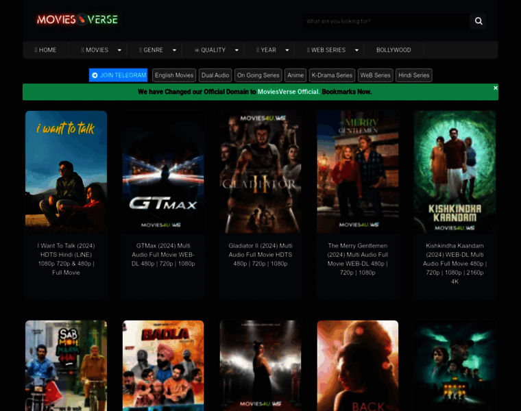Select the Dual Audio tag
This screenshot has width=521, height=411.
click(x=215, y=75)
